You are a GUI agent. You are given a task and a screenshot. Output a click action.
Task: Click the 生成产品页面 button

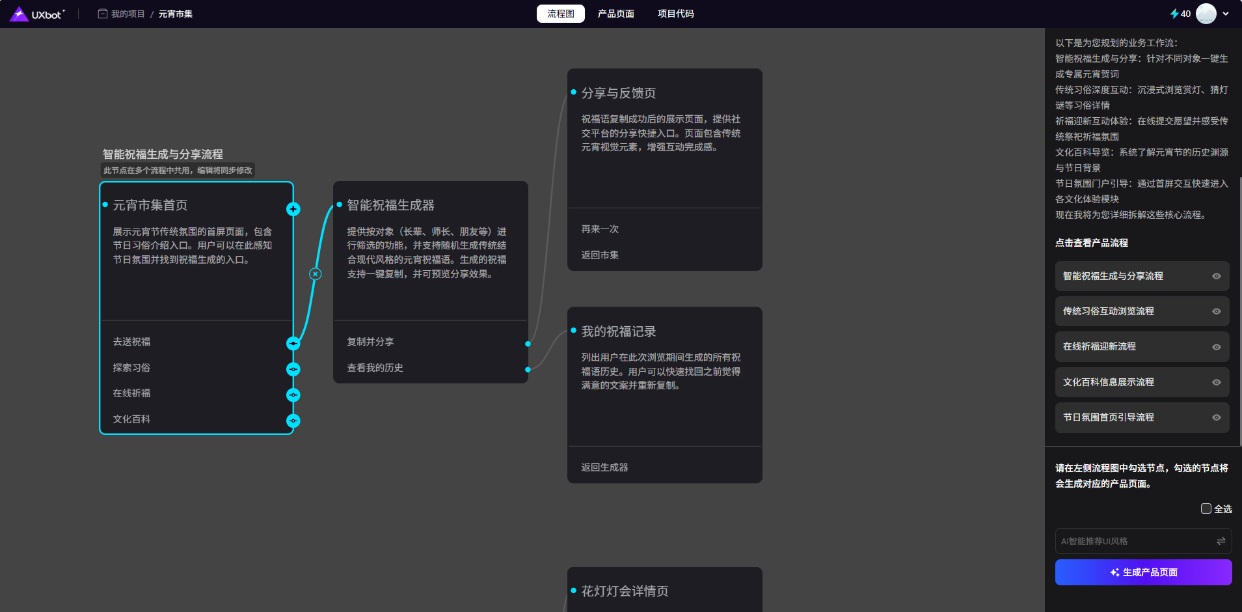[1143, 572]
